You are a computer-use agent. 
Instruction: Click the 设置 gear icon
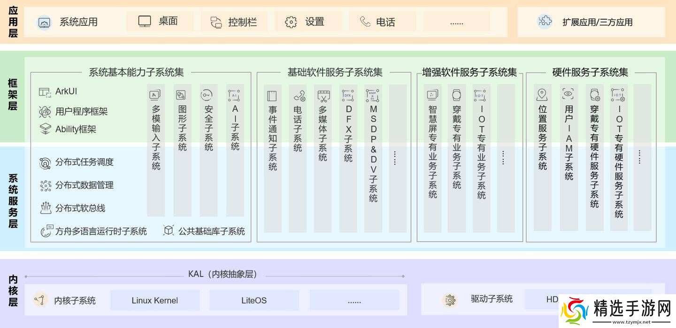tap(291, 22)
